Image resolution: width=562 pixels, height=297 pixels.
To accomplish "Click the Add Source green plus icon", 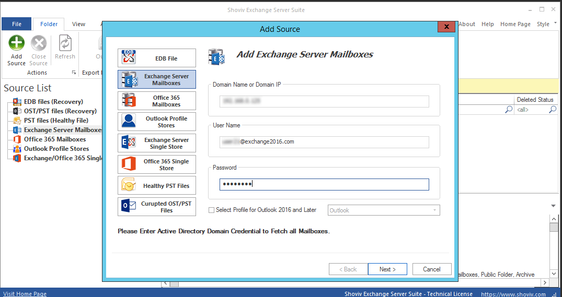I will [x=17, y=43].
